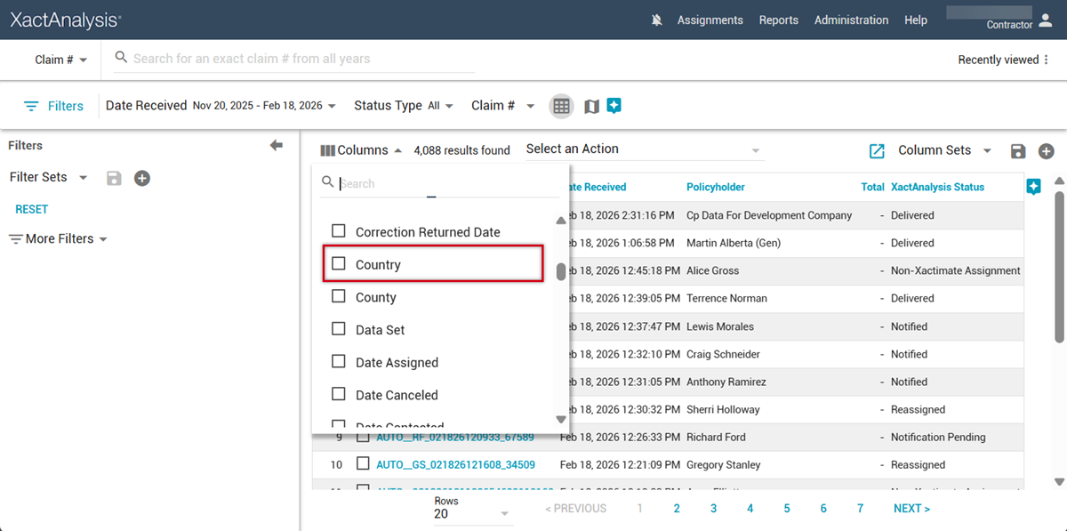This screenshot has height=531, width=1067.
Task: Enable the Country column checkbox
Action: point(339,264)
